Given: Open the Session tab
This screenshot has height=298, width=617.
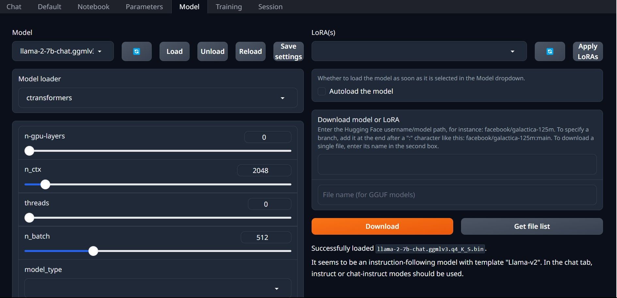Looking at the screenshot, I should 270,7.
